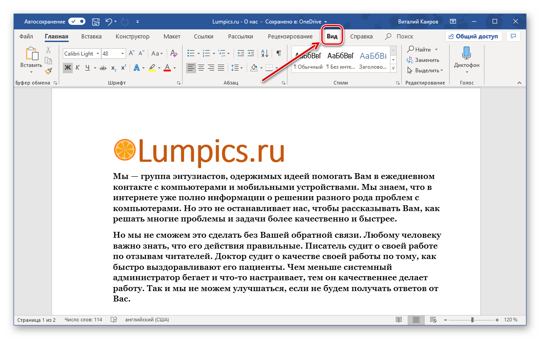Image resolution: width=540 pixels, height=339 pixels.
Task: Increase font size with the larger A
Action: click(131, 53)
